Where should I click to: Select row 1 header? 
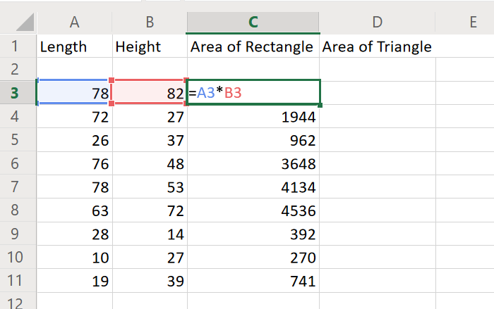click(x=17, y=47)
